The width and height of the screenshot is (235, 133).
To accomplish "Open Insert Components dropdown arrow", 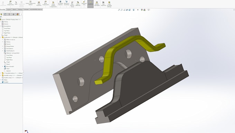I will [x=10, y=7].
